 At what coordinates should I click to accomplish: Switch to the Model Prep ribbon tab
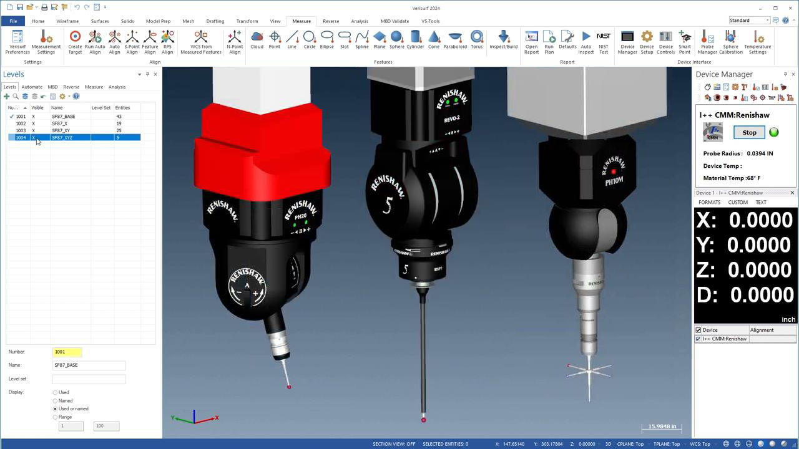(x=158, y=21)
